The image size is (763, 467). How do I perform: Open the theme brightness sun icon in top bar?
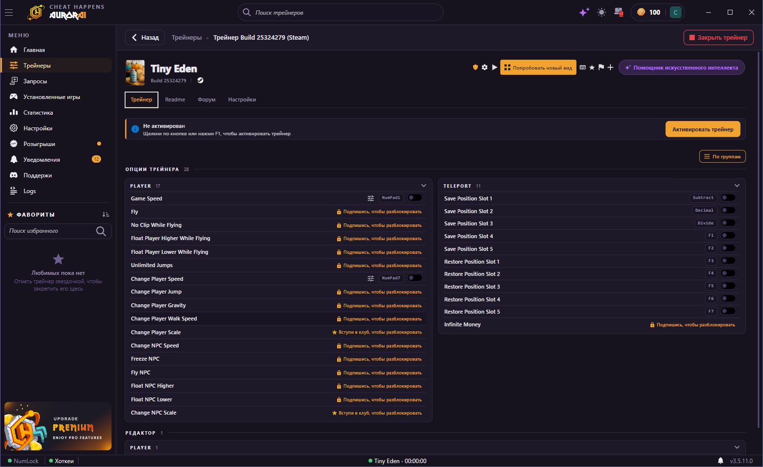point(602,12)
